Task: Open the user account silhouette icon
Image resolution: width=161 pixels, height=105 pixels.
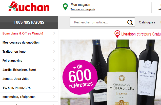Action: point(160,7)
